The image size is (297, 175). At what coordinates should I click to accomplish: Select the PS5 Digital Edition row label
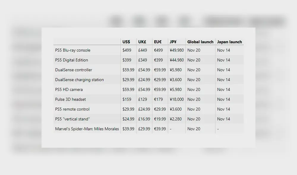(72, 60)
